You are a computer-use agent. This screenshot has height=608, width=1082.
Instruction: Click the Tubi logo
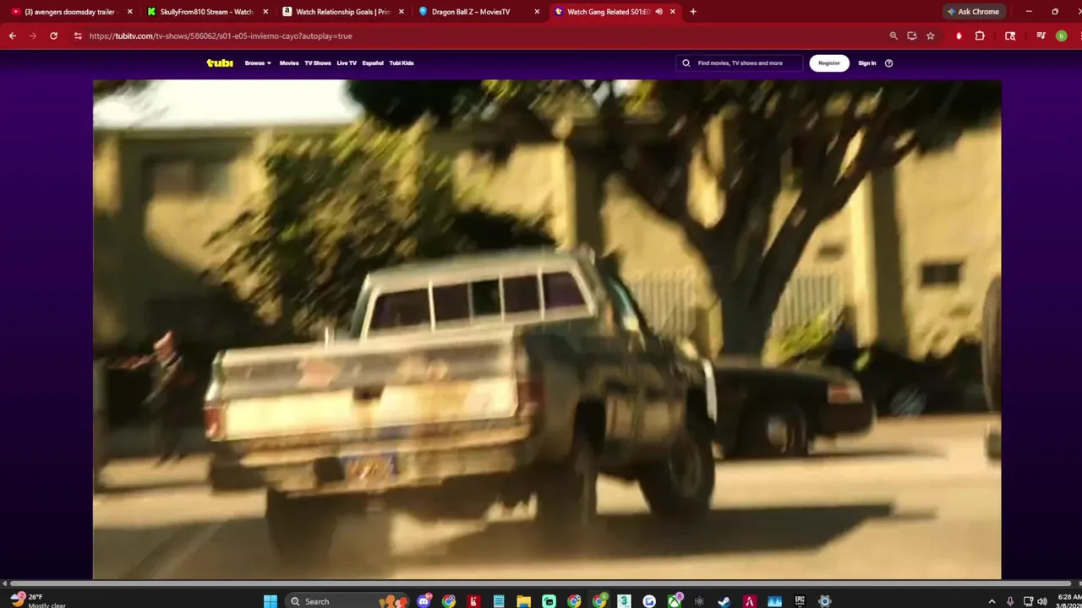click(x=220, y=63)
